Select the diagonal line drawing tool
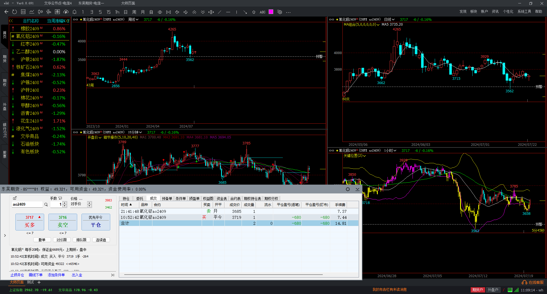This screenshot has width=547, height=294. (x=219, y=12)
